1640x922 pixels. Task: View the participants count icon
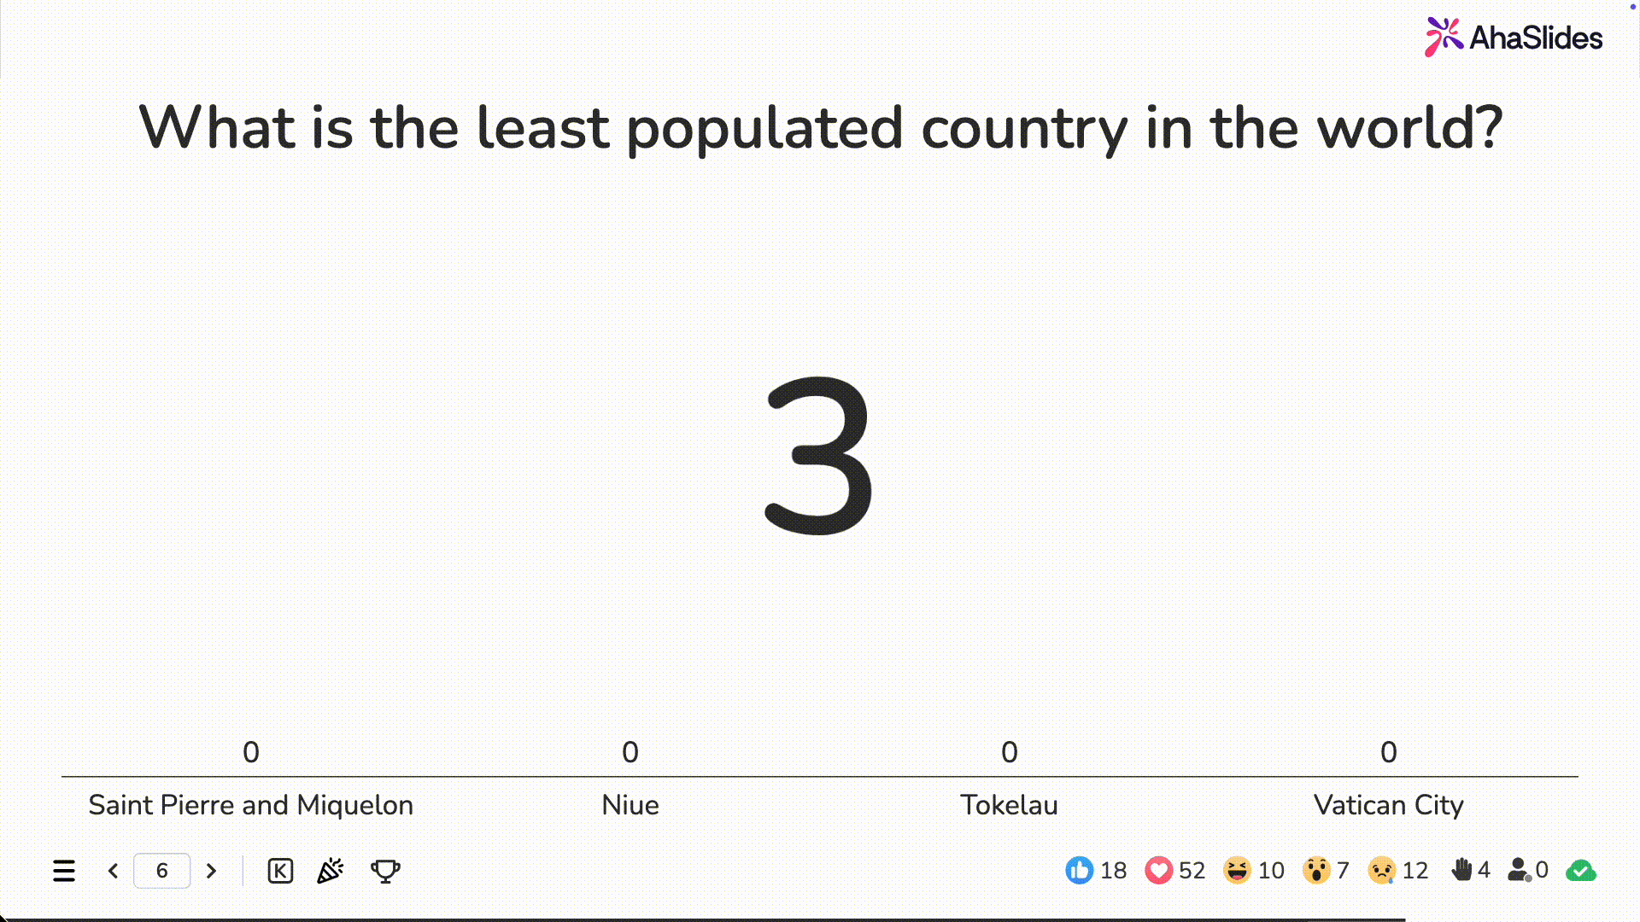click(1519, 870)
